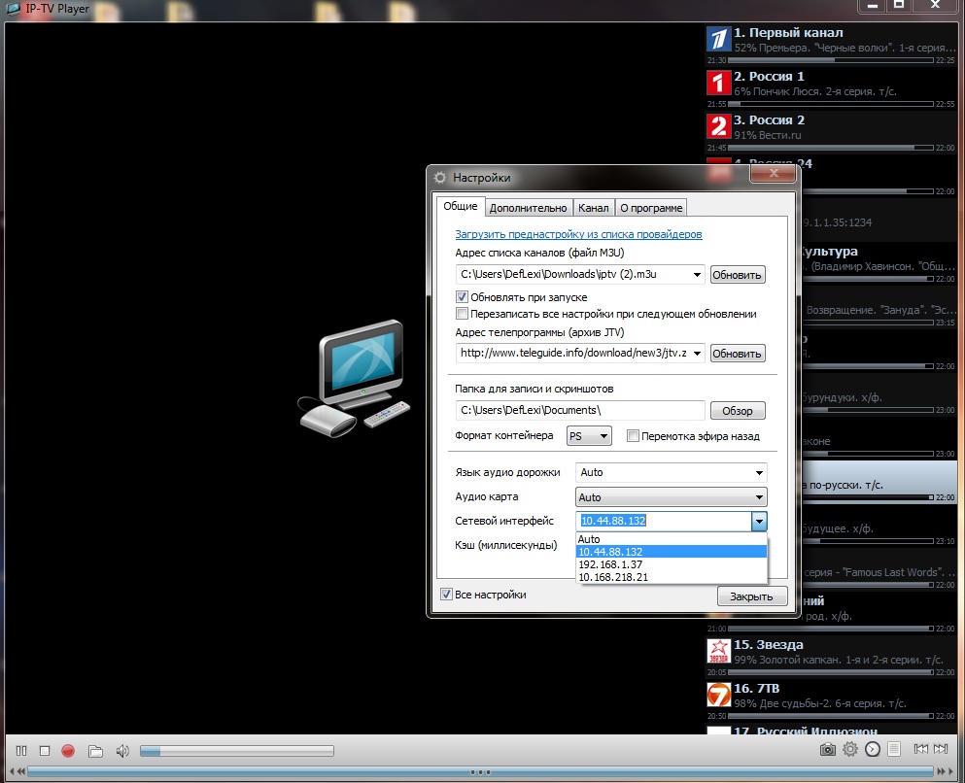965x783 pixels.
Task: Click the Обзор browse button
Action: [x=738, y=411]
